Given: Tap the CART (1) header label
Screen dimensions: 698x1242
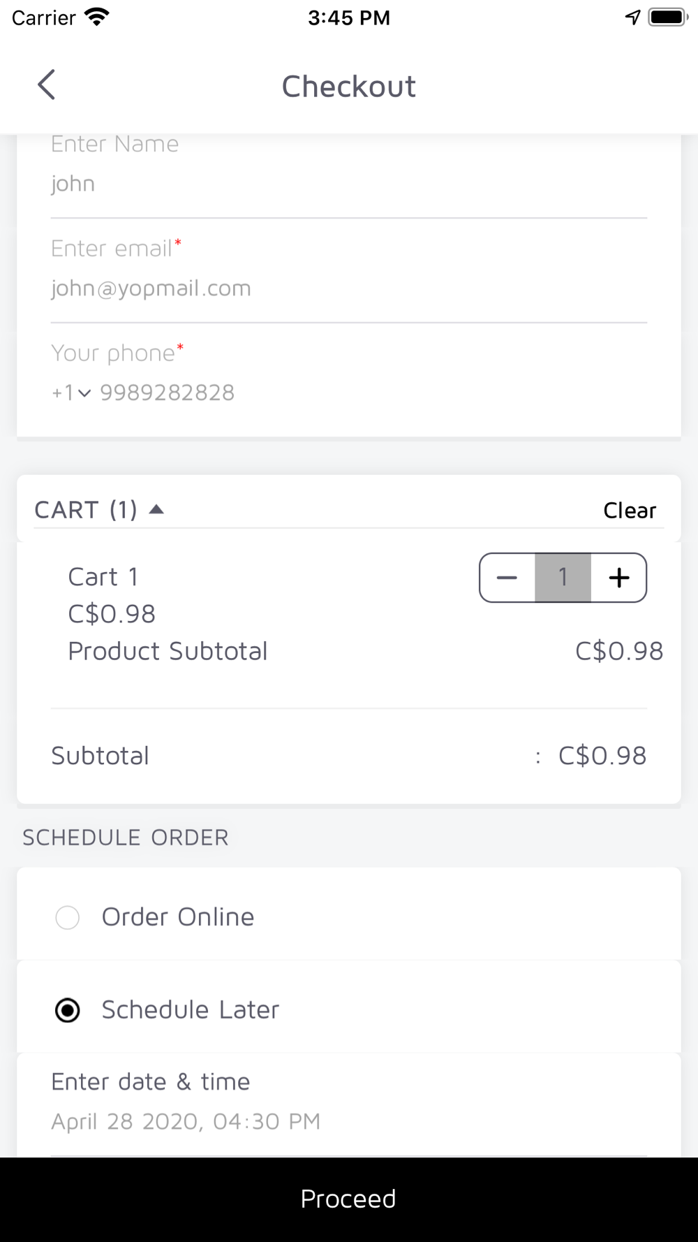Looking at the screenshot, I should [x=86, y=509].
